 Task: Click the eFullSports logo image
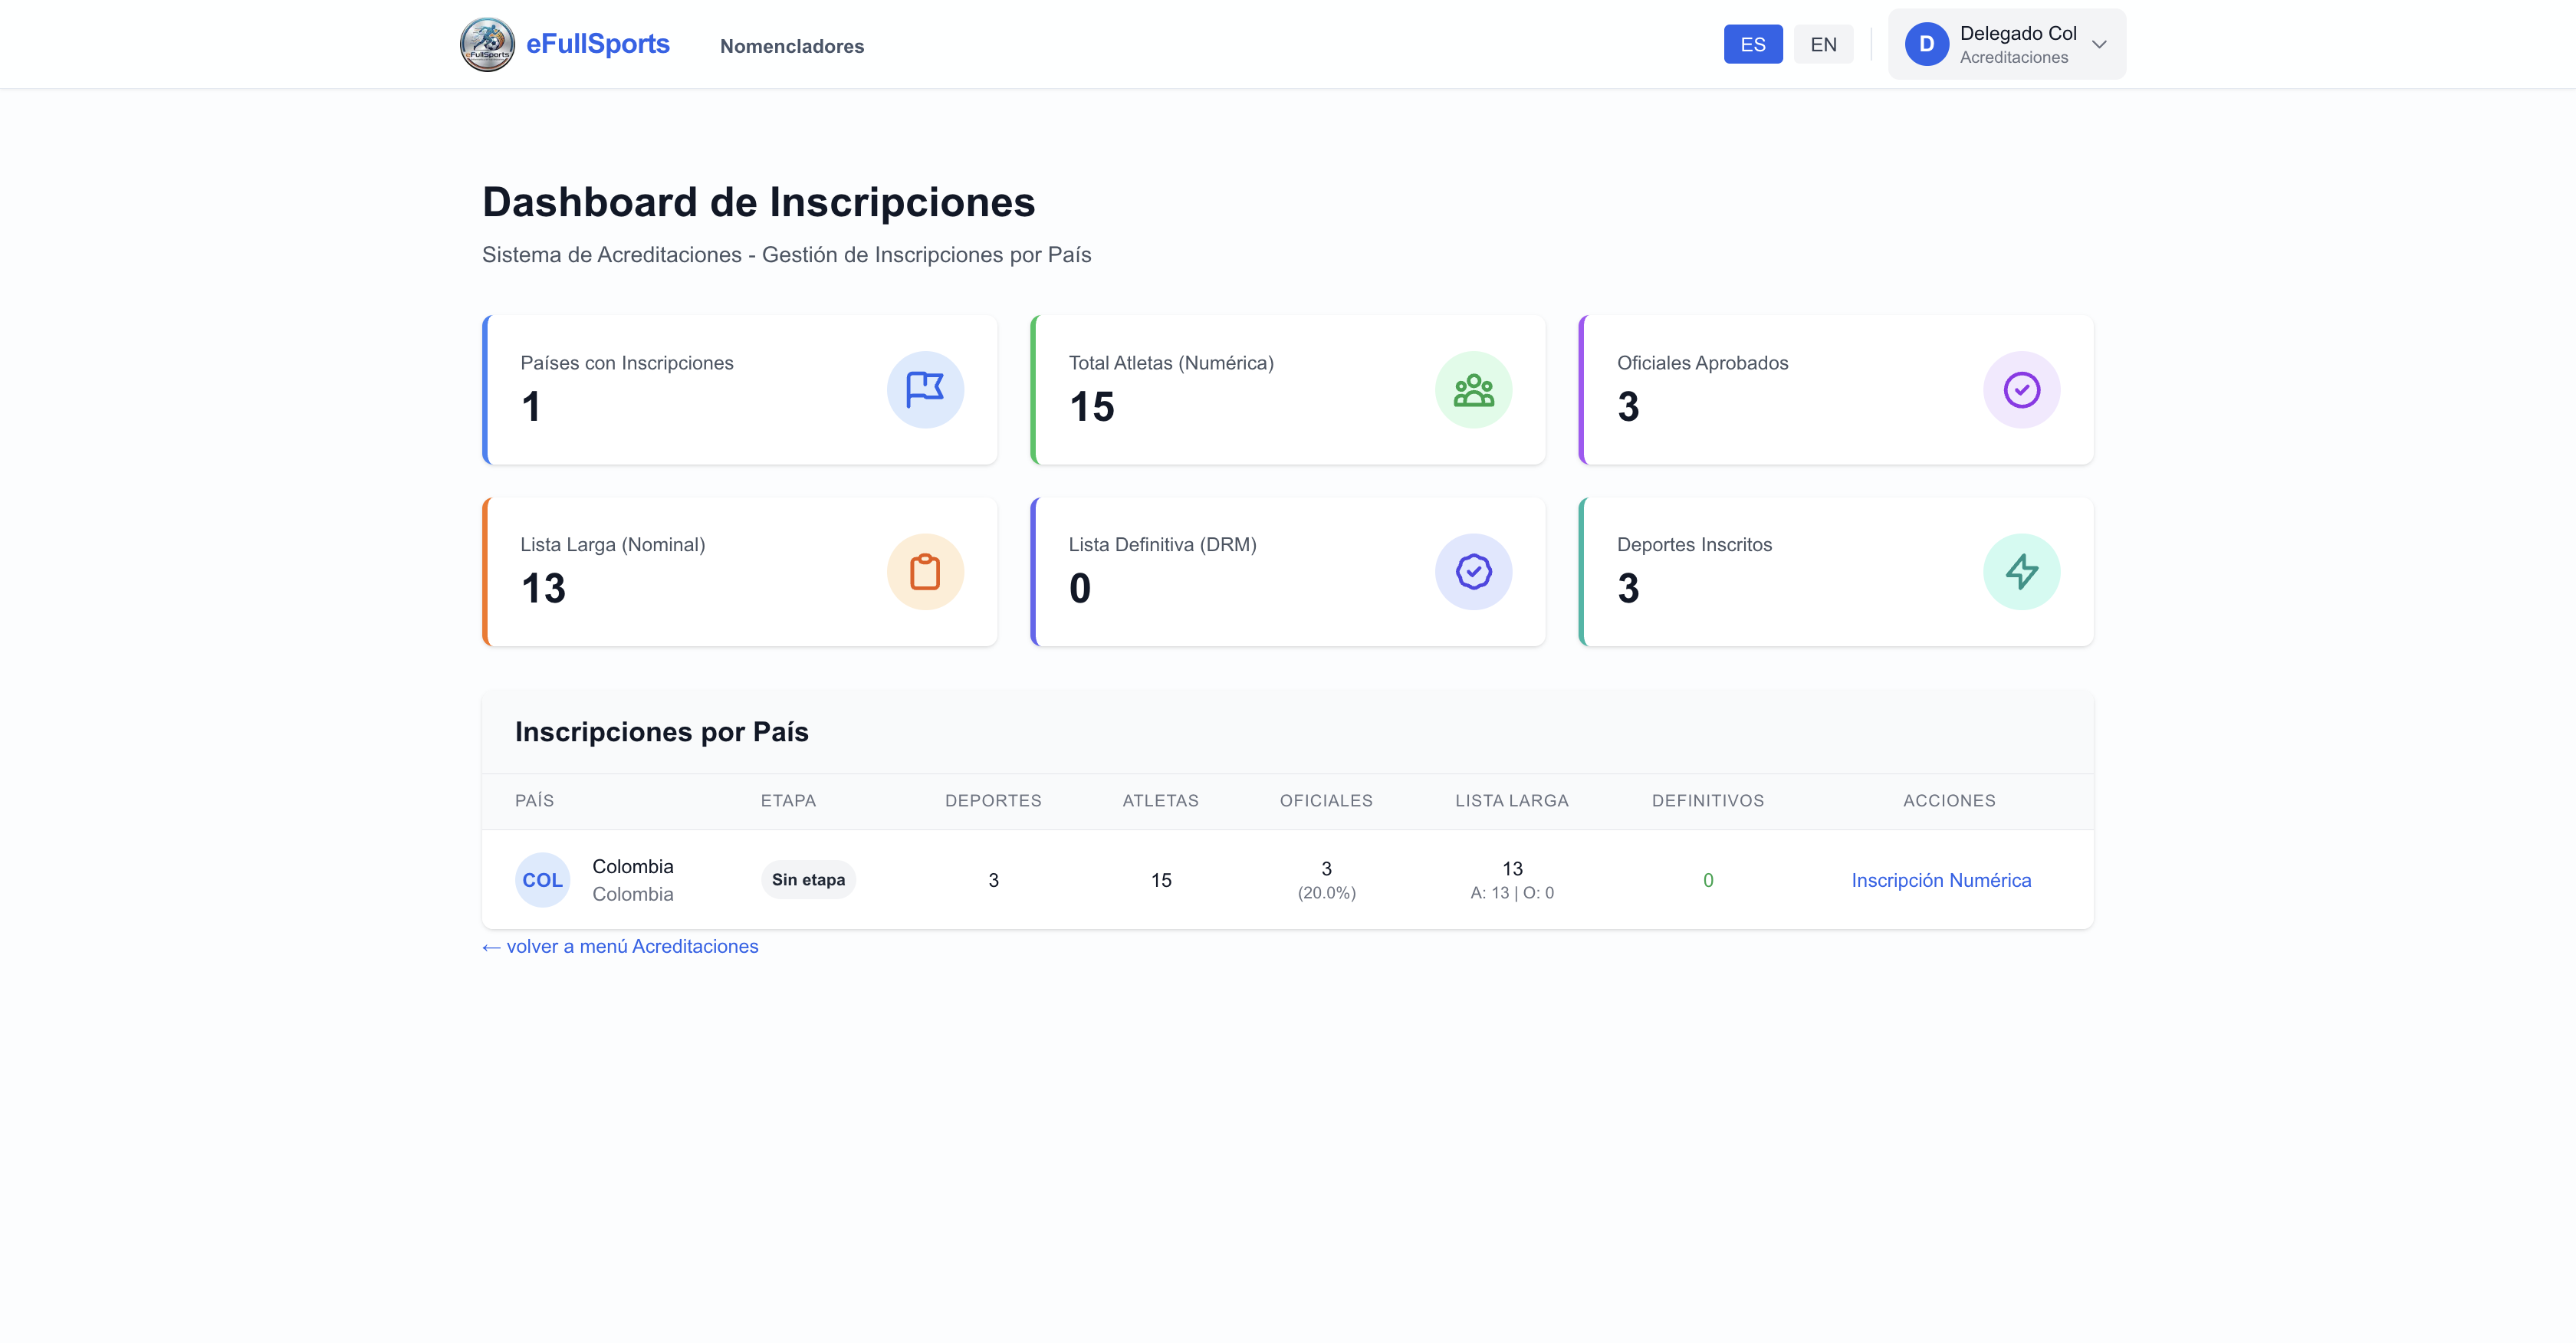pyautogui.click(x=487, y=44)
